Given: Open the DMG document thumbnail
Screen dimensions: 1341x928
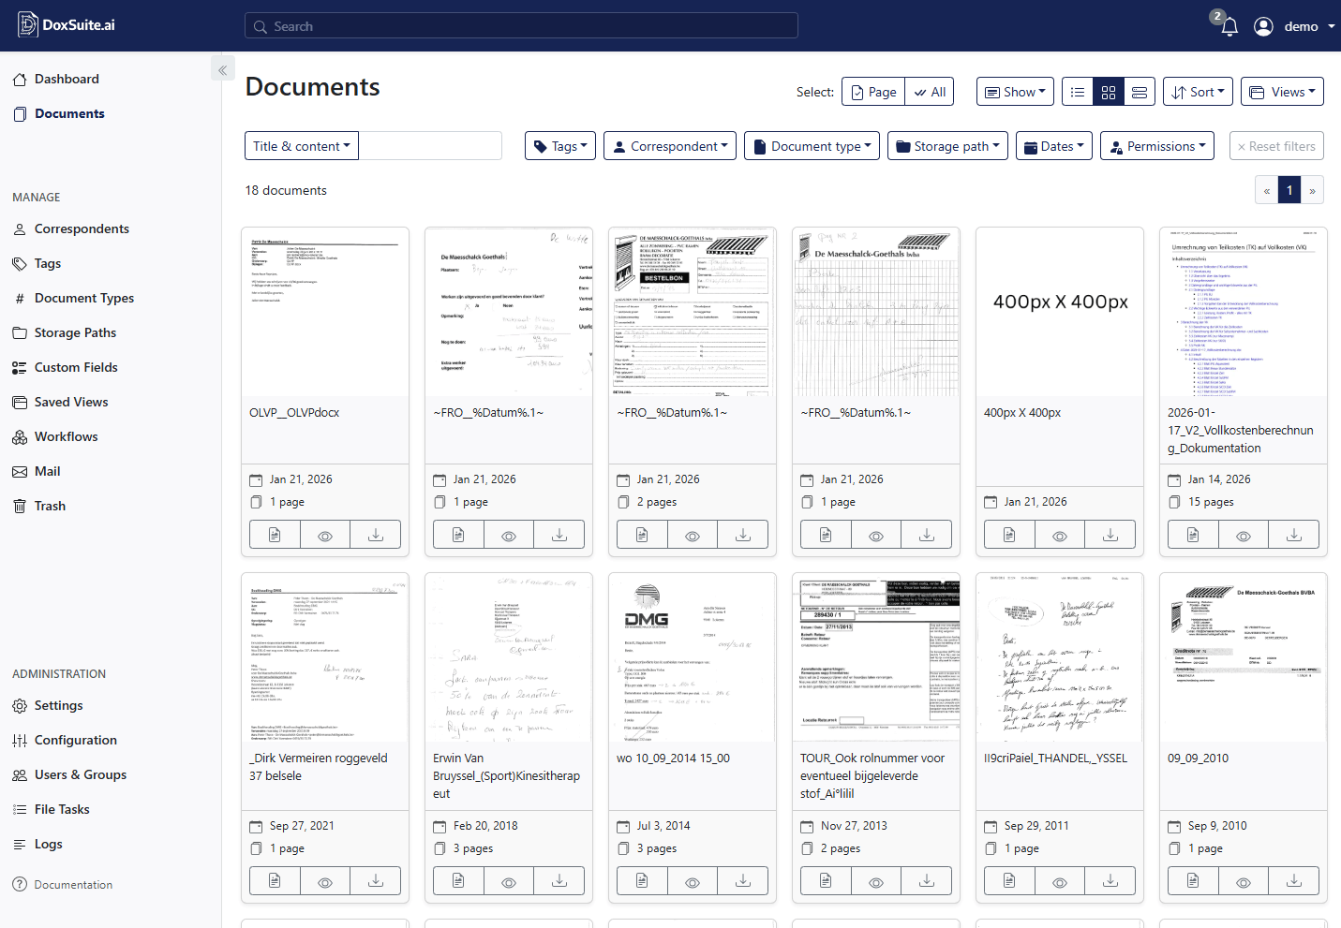Looking at the screenshot, I should point(693,657).
